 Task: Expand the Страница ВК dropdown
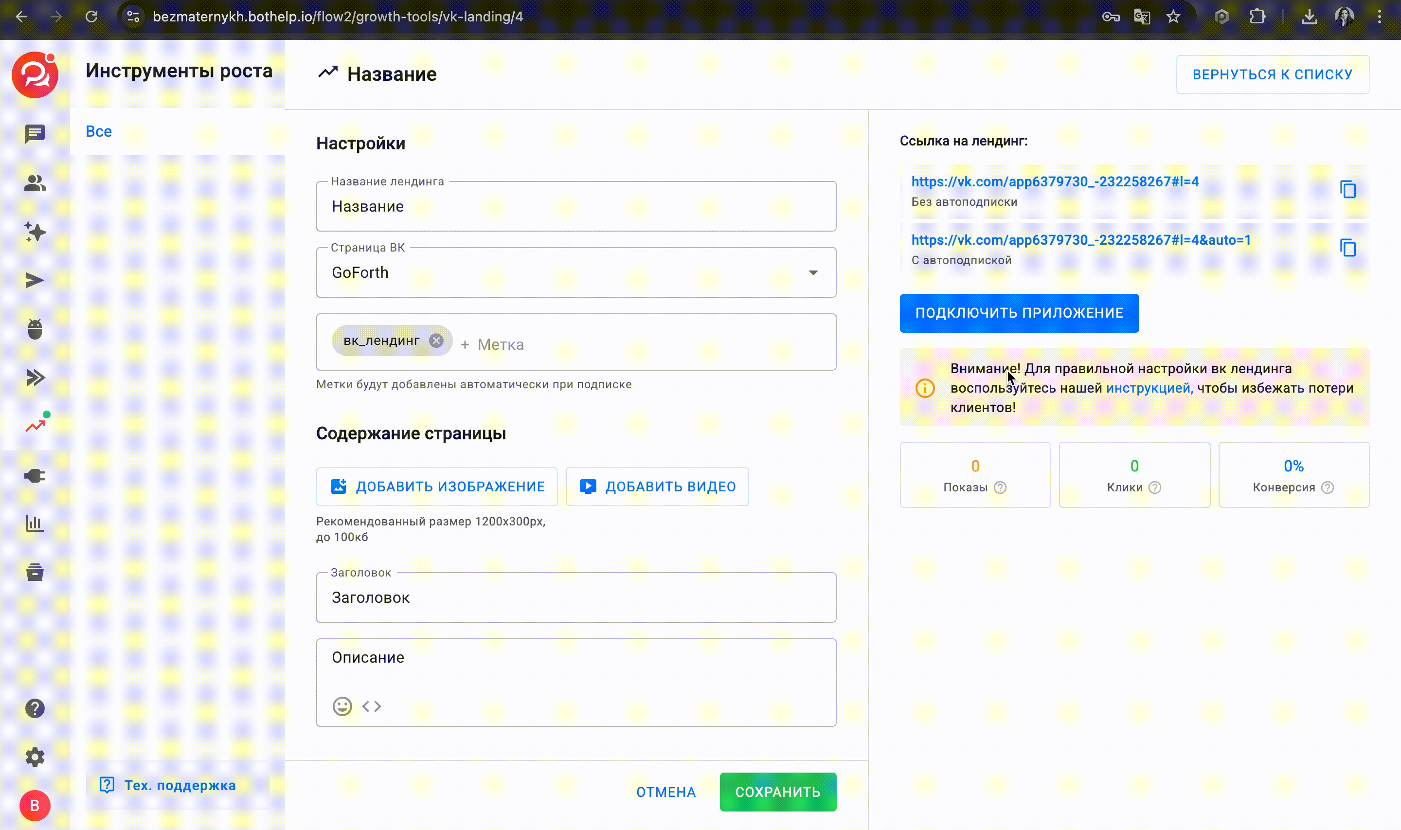point(813,272)
